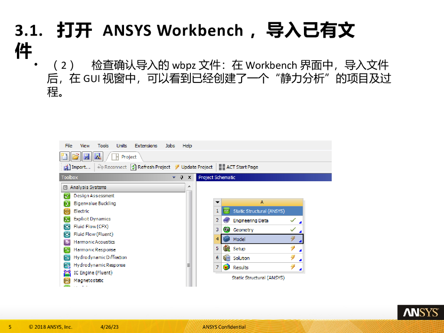Click the system name label below schematic
Viewport: 444px width, 333px height.
(x=258, y=278)
